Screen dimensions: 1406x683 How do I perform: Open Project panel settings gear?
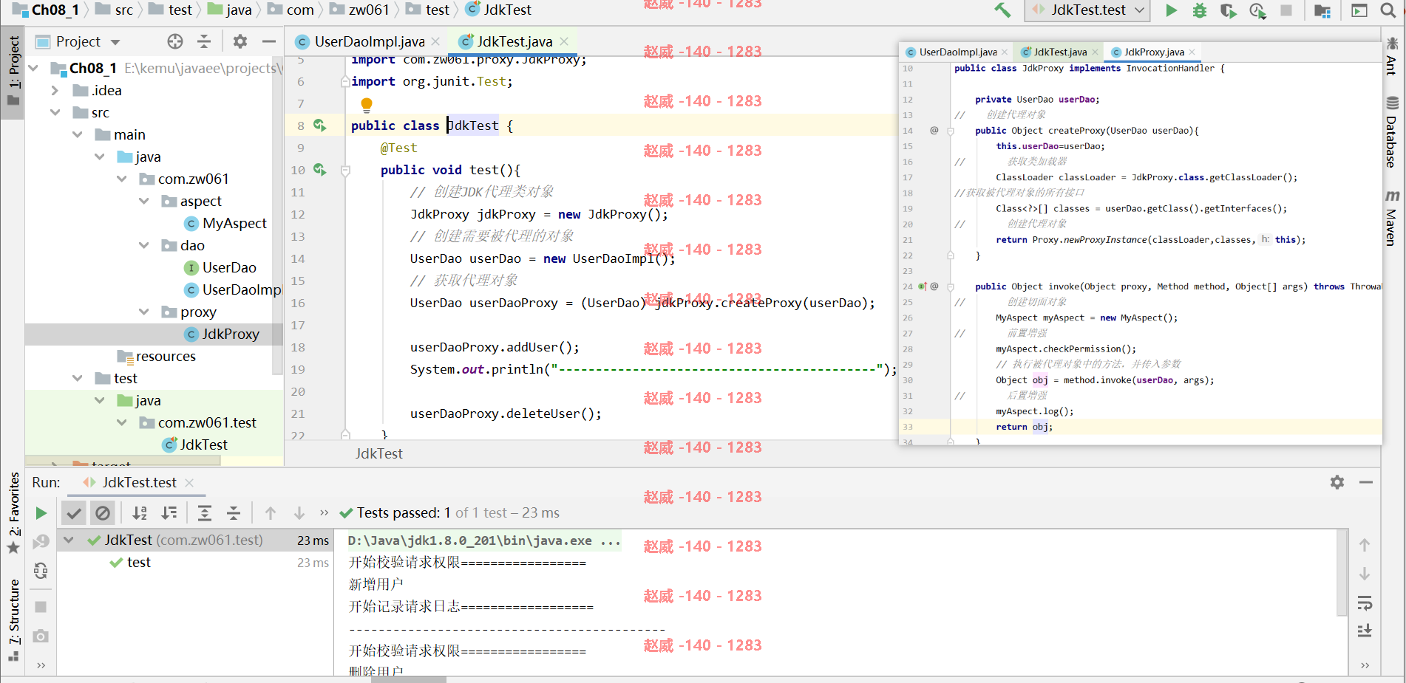240,41
